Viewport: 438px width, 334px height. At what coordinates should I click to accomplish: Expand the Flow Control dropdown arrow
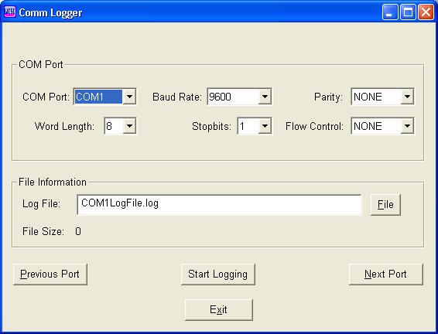(407, 126)
